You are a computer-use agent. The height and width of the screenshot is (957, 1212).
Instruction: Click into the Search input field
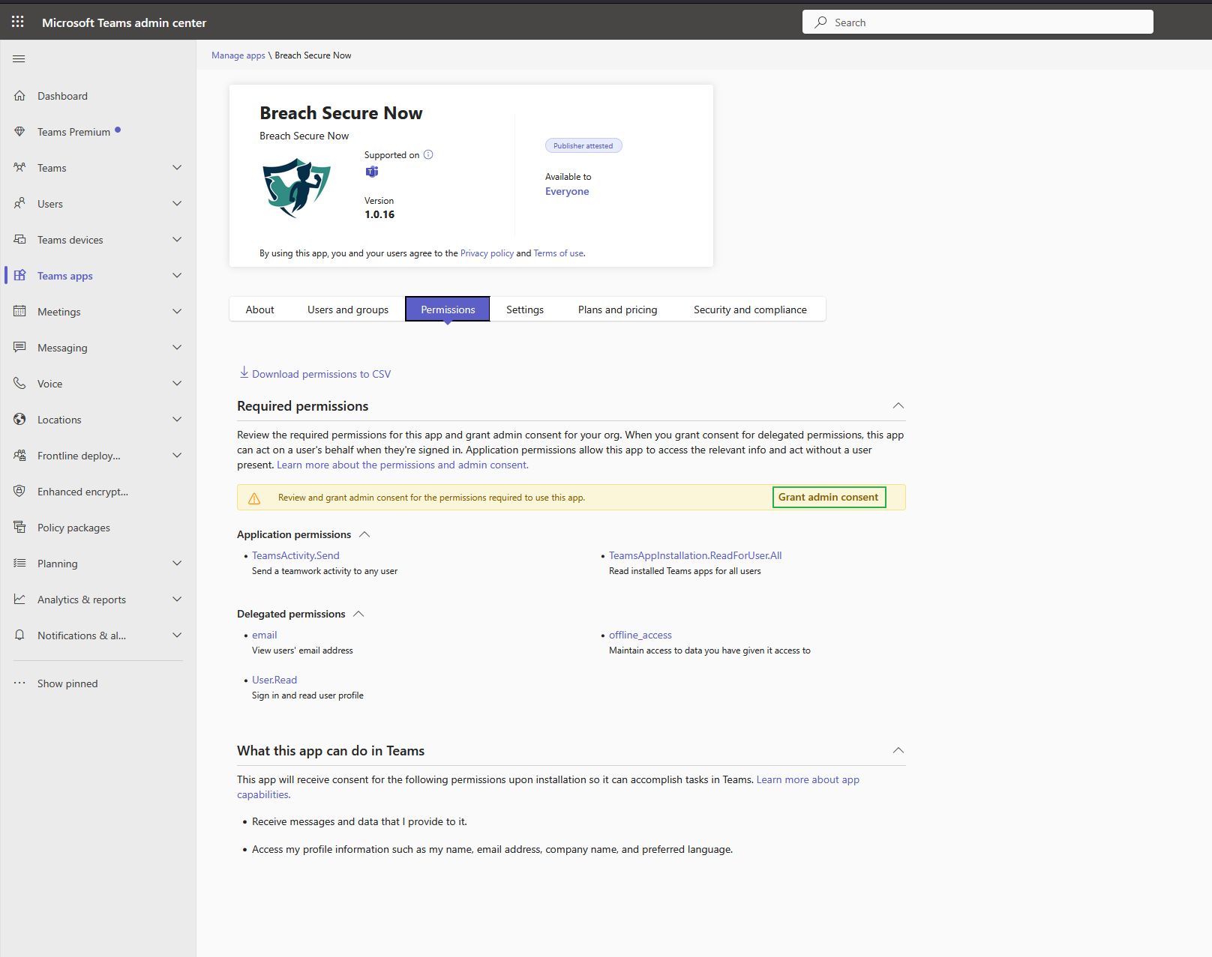coord(978,22)
